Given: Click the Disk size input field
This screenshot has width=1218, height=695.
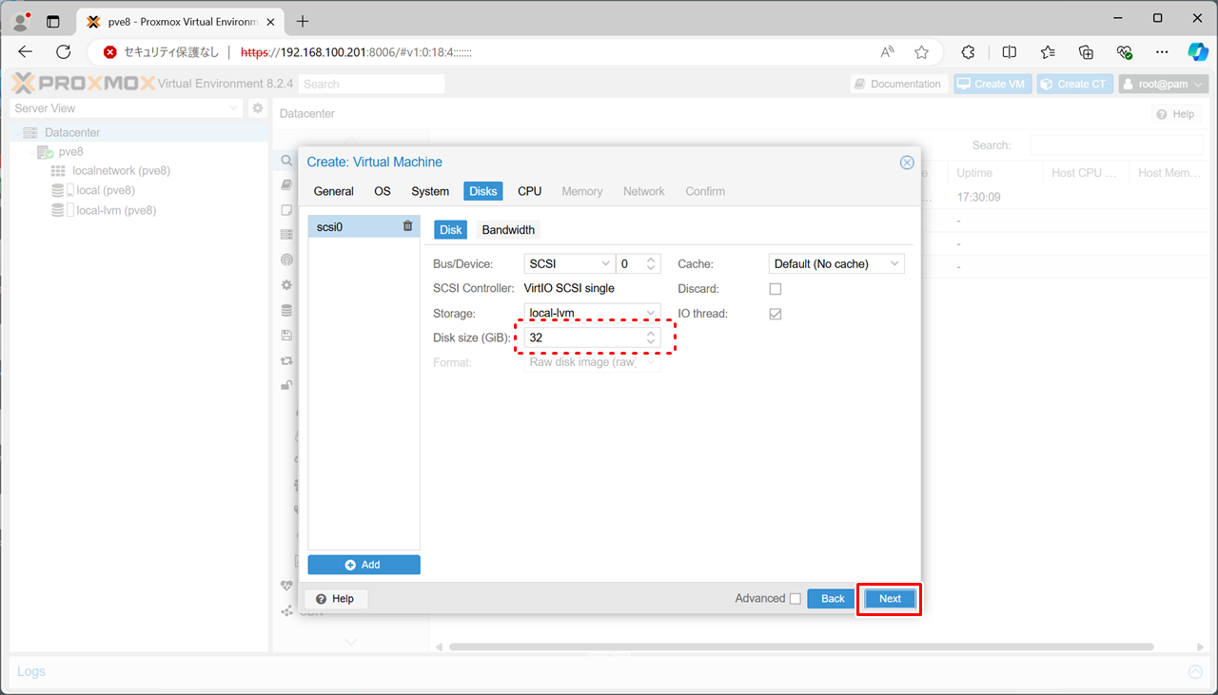Looking at the screenshot, I should coord(583,338).
